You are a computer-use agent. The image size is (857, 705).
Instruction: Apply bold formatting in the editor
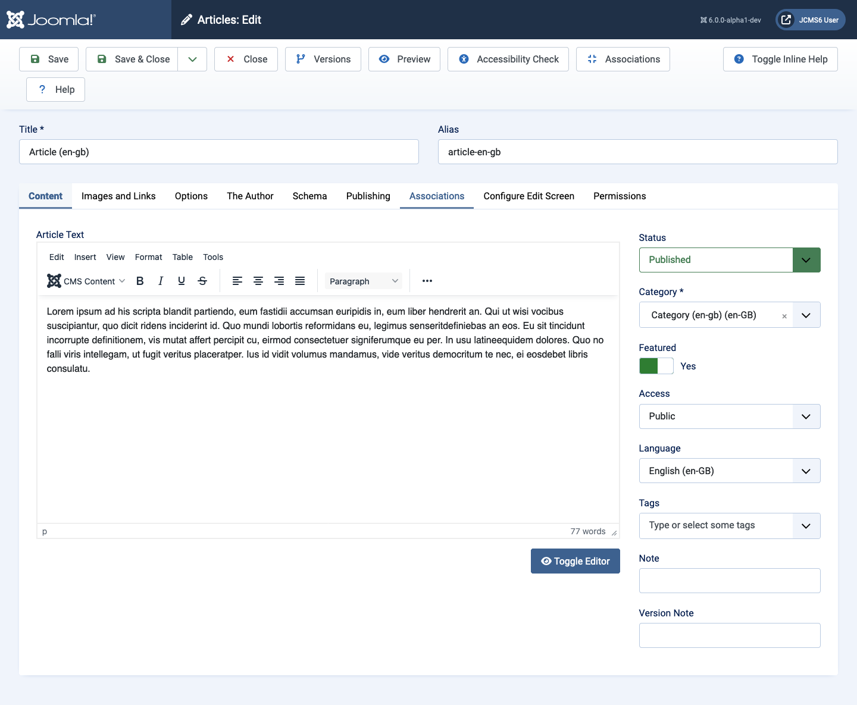(x=140, y=281)
